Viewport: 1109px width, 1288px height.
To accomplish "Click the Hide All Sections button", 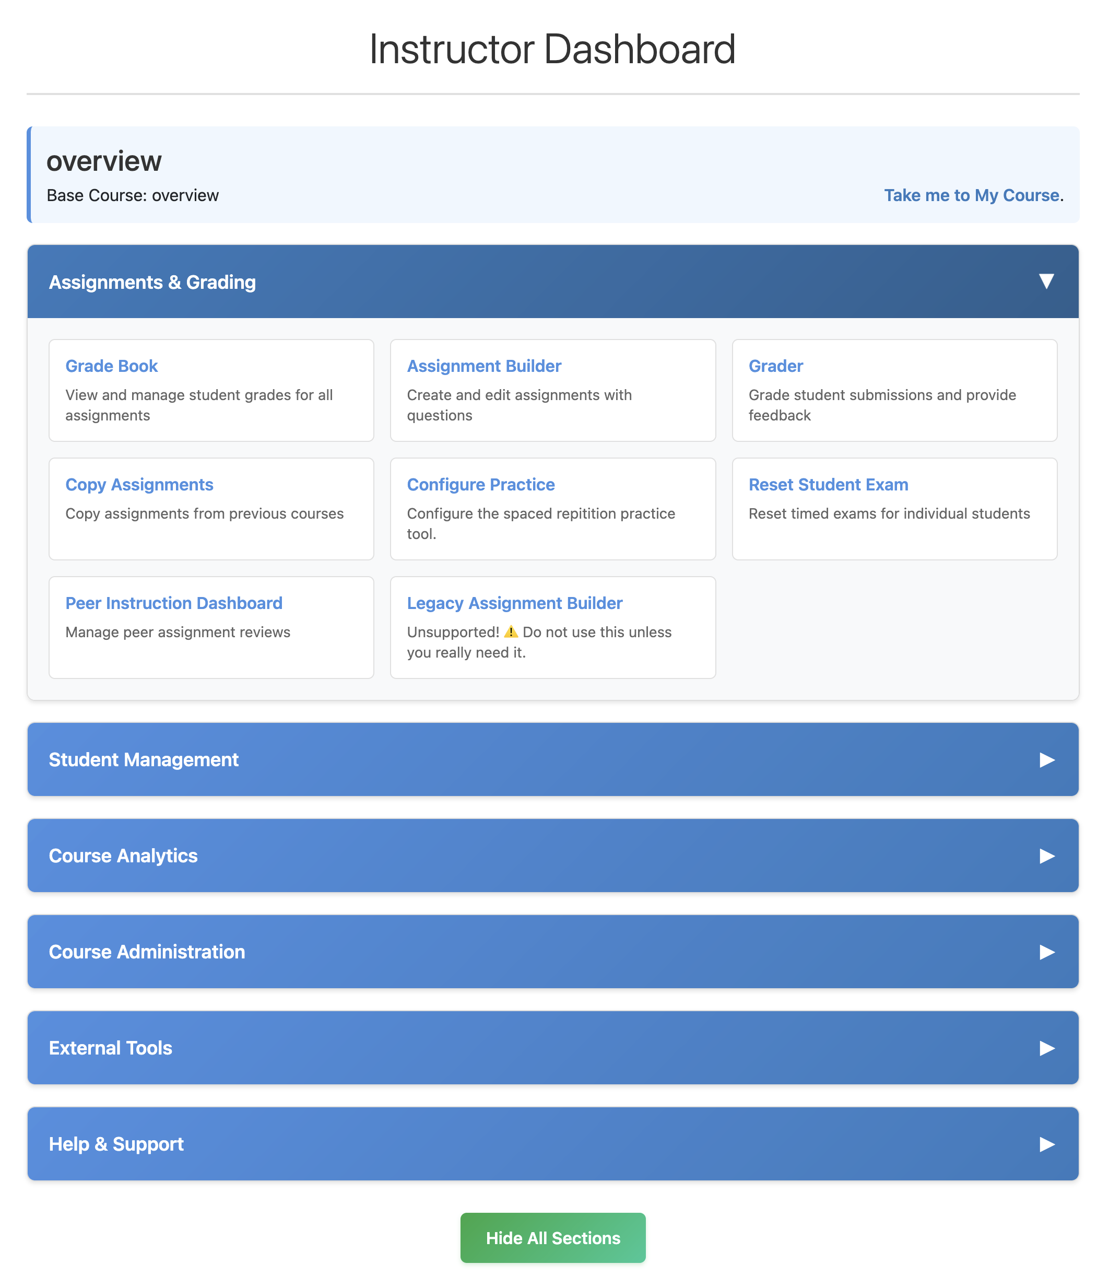I will pos(553,1238).
